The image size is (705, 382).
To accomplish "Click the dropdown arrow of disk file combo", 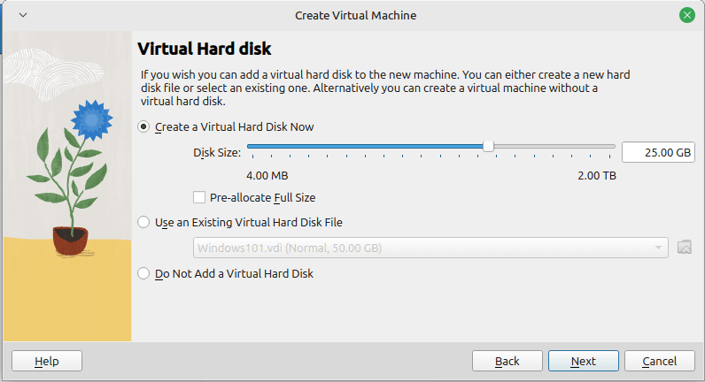I will [658, 248].
